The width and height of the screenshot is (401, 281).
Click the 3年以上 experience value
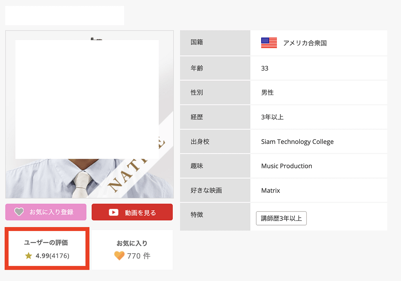[x=272, y=117]
